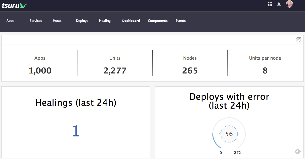
Task: Click the Units per node value
Action: (265, 71)
